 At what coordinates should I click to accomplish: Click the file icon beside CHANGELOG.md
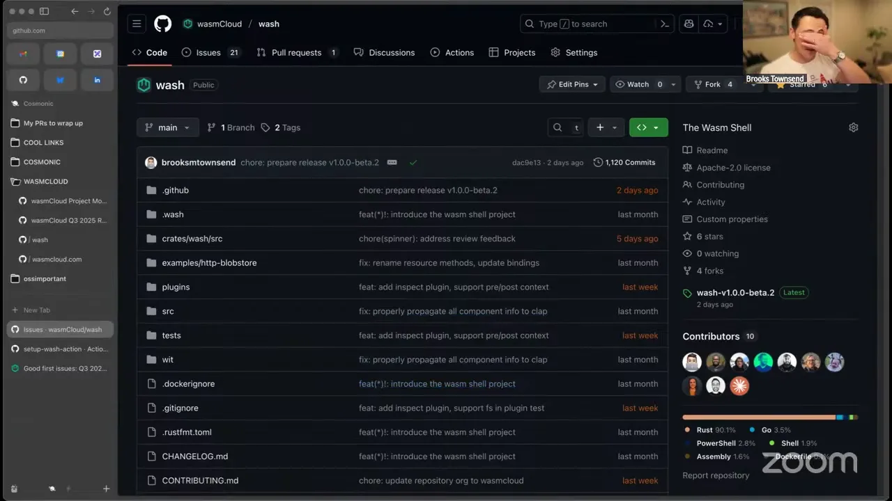151,456
